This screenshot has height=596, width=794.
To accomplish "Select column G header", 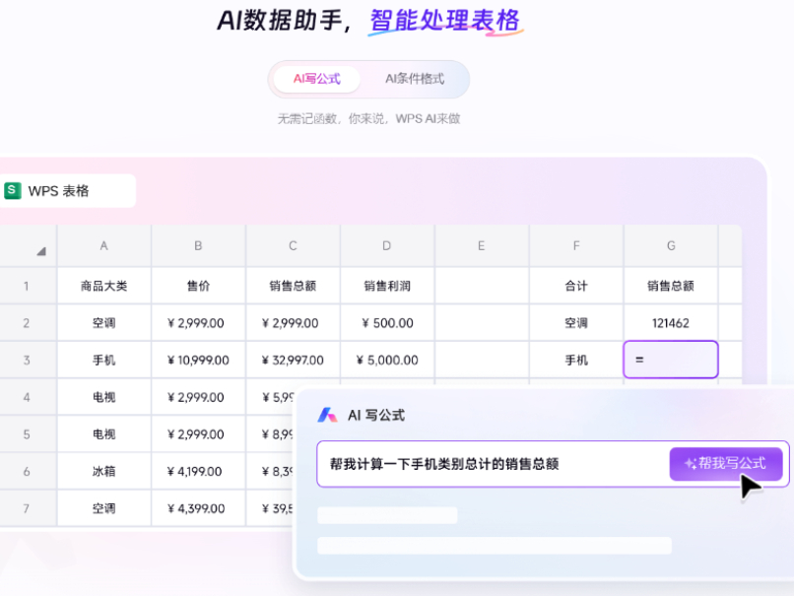I will point(671,246).
